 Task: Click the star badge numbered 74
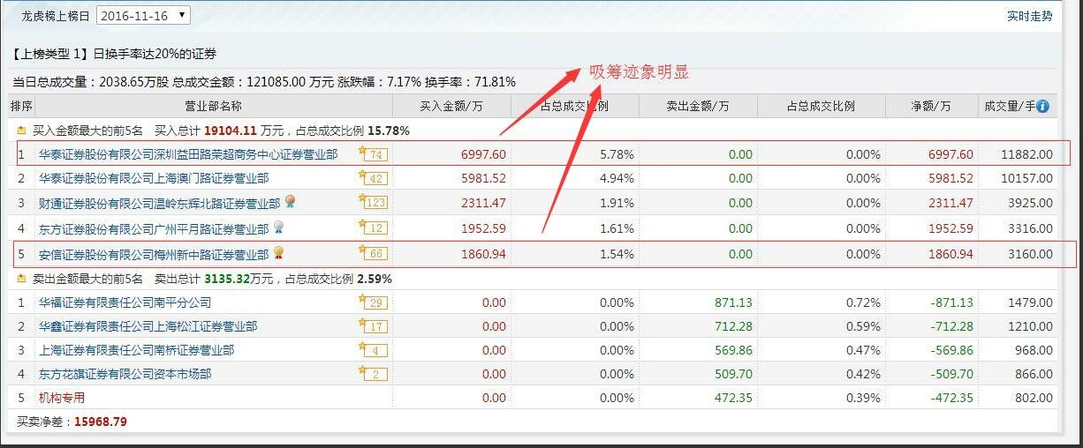373,154
